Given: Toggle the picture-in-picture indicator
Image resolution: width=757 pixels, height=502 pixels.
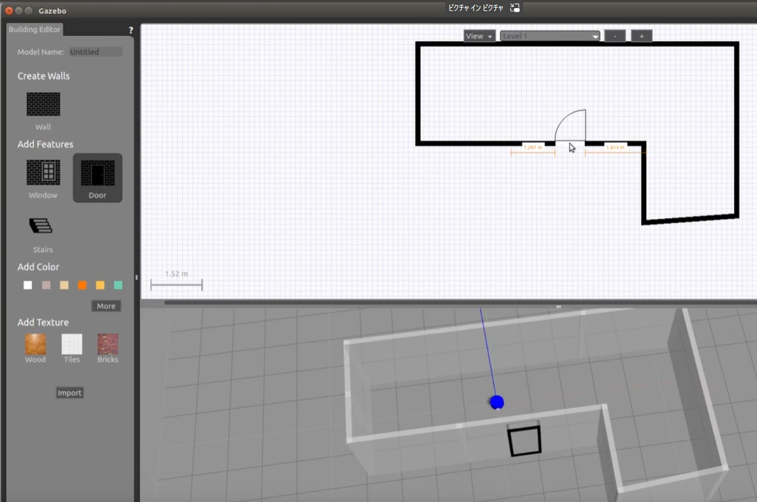Looking at the screenshot, I should (x=514, y=8).
